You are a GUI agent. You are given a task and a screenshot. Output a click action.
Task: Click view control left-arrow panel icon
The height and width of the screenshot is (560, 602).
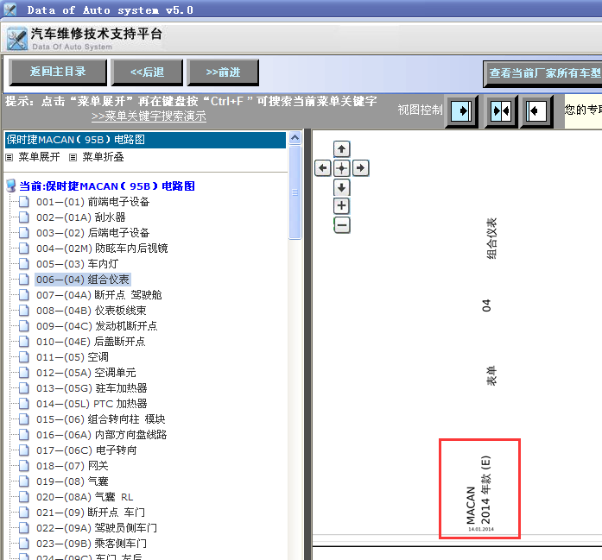[x=536, y=111]
